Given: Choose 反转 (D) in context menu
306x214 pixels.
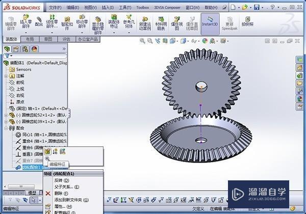Looking at the screenshot, I should [x=62, y=180].
